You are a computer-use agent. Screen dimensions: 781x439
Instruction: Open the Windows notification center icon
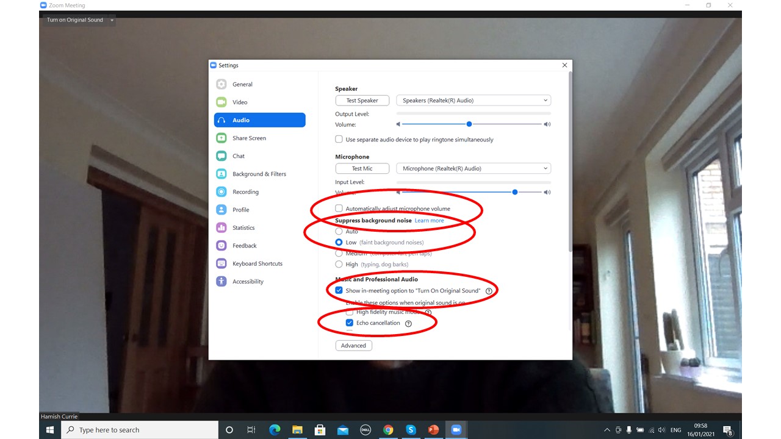pos(728,430)
